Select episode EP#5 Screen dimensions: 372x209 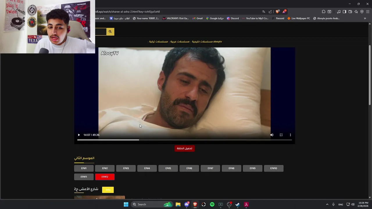click(x=168, y=168)
